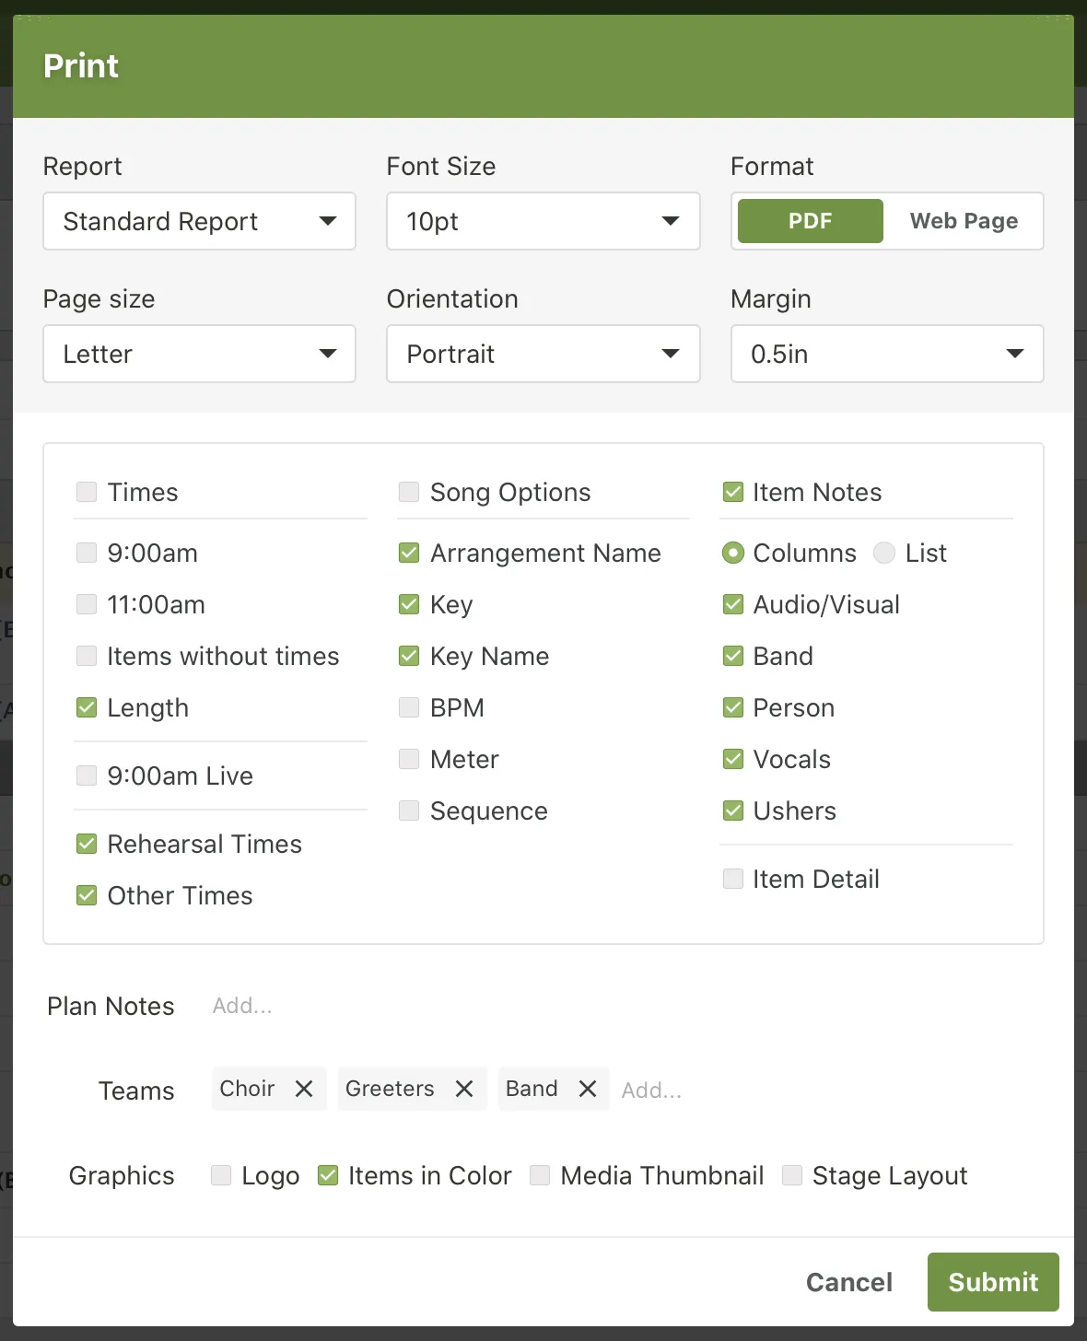Select the List radio button
This screenshot has width=1087, height=1341.
click(x=884, y=553)
